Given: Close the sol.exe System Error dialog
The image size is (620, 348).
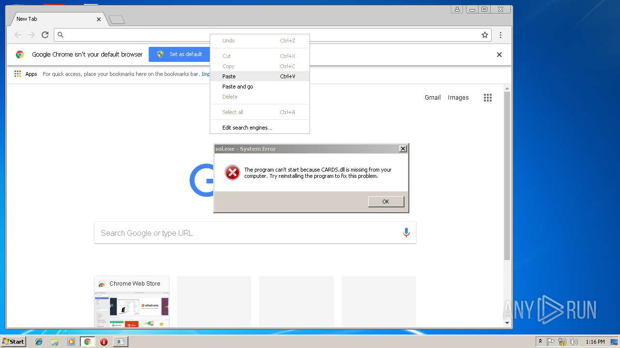Looking at the screenshot, I should click(403, 149).
